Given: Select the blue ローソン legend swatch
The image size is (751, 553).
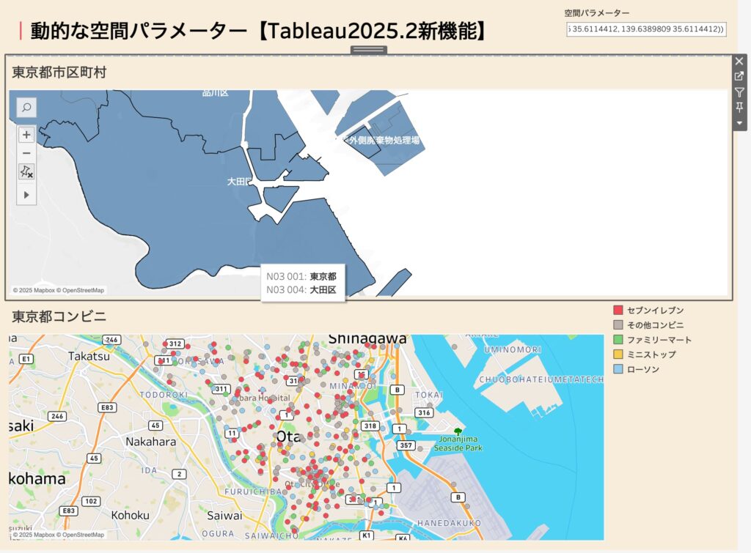Looking at the screenshot, I should [618, 369].
